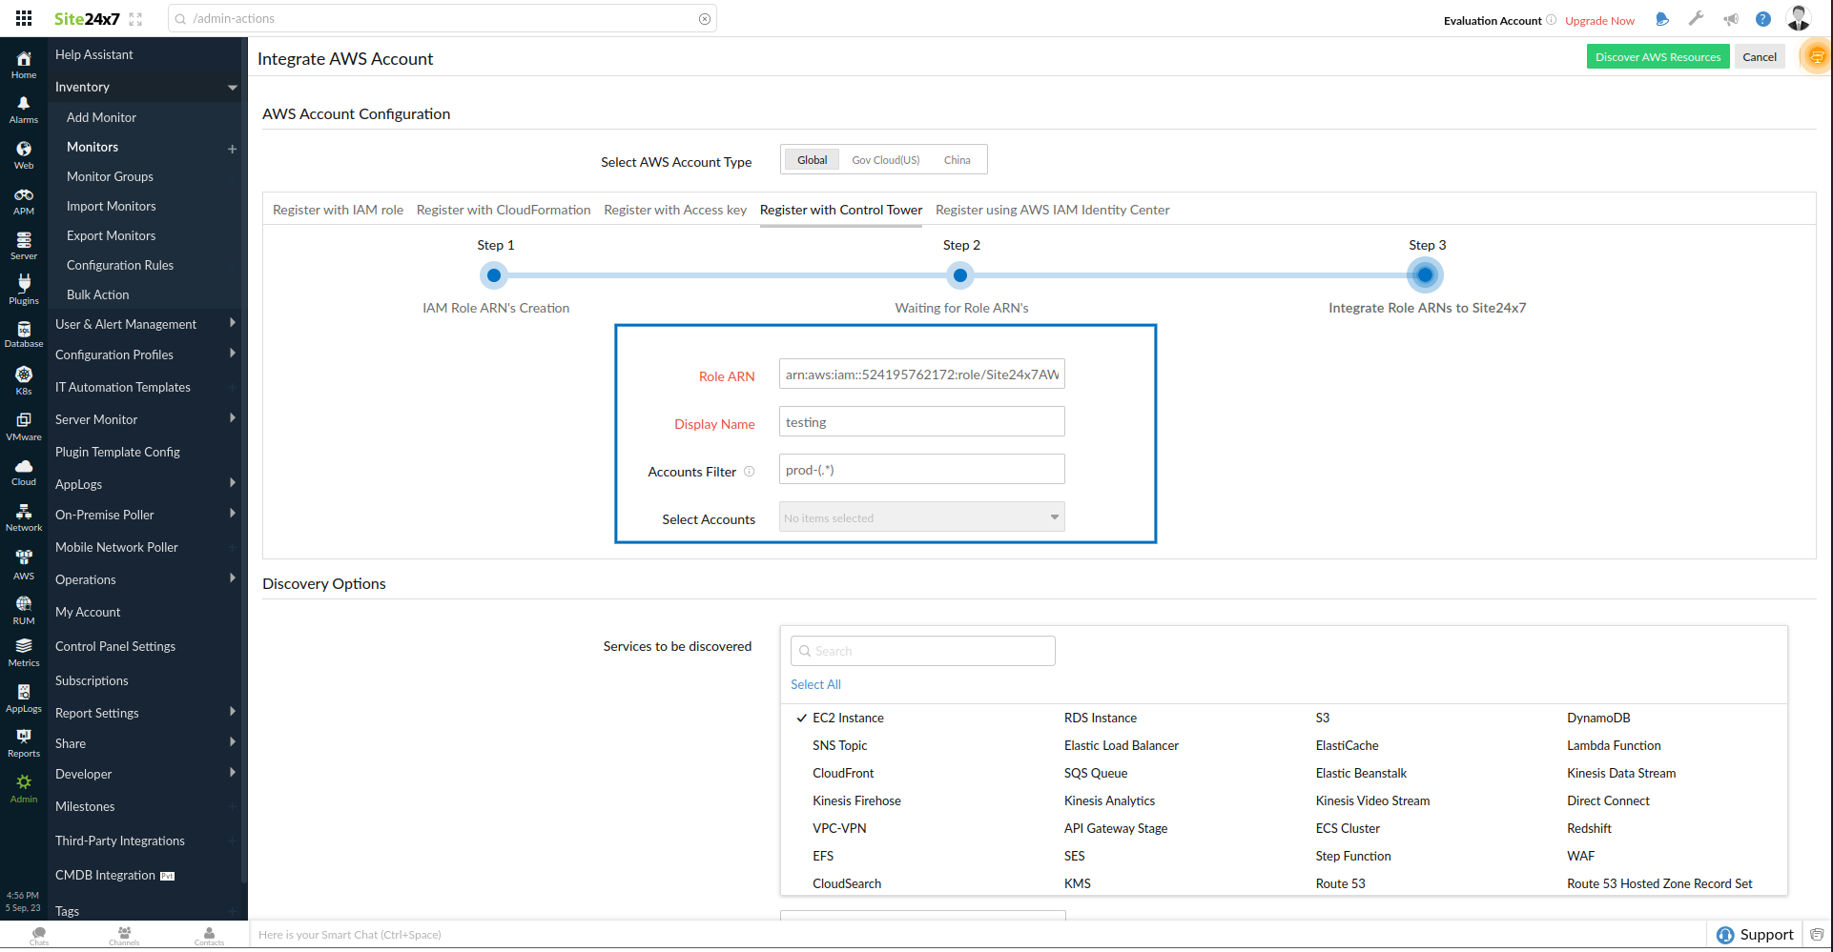This screenshot has height=952, width=1833.
Task: Select SNS Topic service
Action: (x=839, y=745)
